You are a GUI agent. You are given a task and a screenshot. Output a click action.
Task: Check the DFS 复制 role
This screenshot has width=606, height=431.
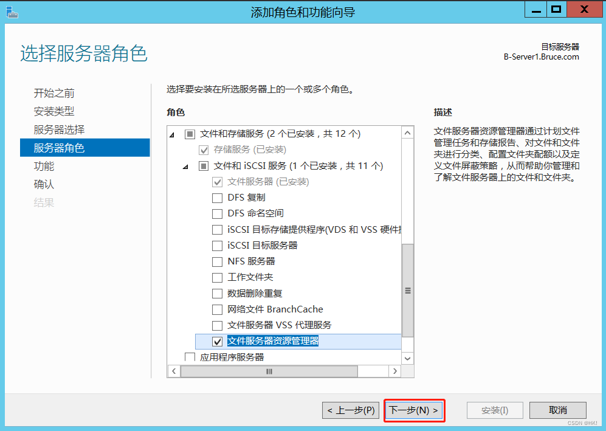pos(217,198)
